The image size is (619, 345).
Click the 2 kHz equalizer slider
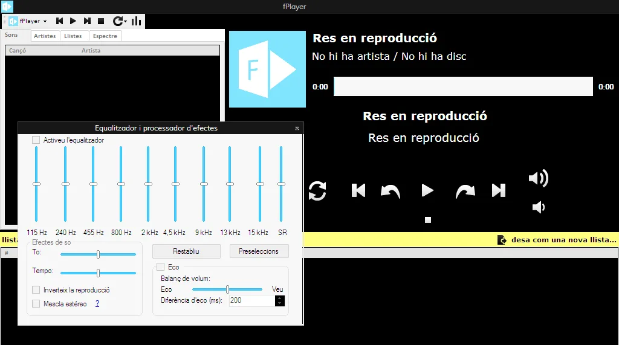149,184
